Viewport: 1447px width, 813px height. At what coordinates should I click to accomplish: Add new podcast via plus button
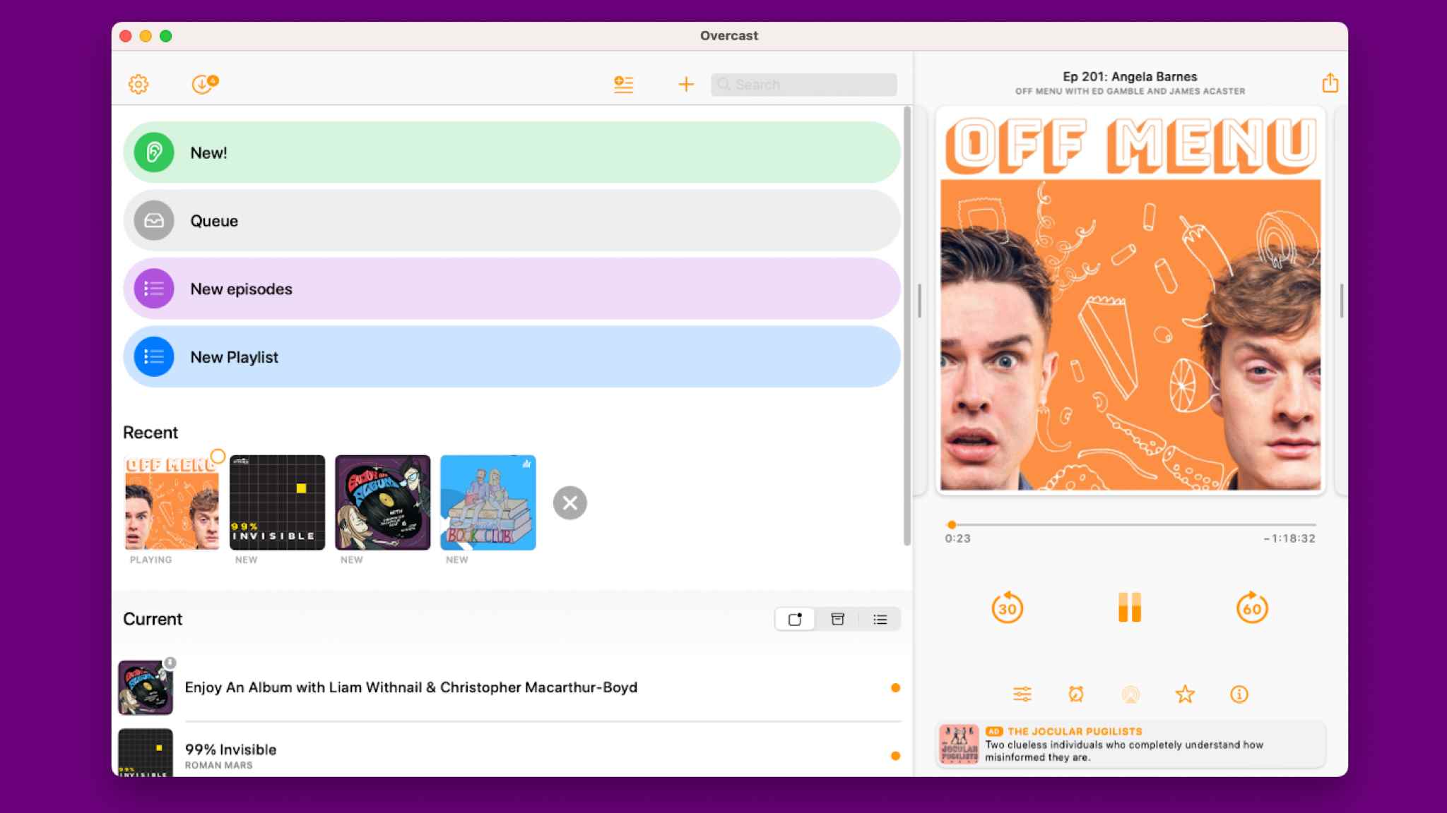686,83
